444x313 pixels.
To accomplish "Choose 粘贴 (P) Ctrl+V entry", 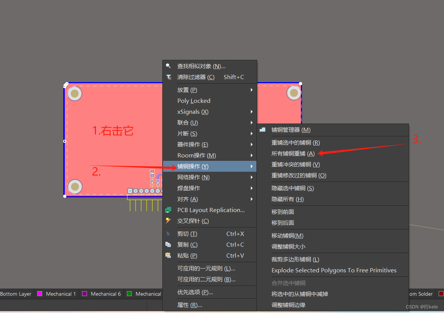I will [210, 255].
